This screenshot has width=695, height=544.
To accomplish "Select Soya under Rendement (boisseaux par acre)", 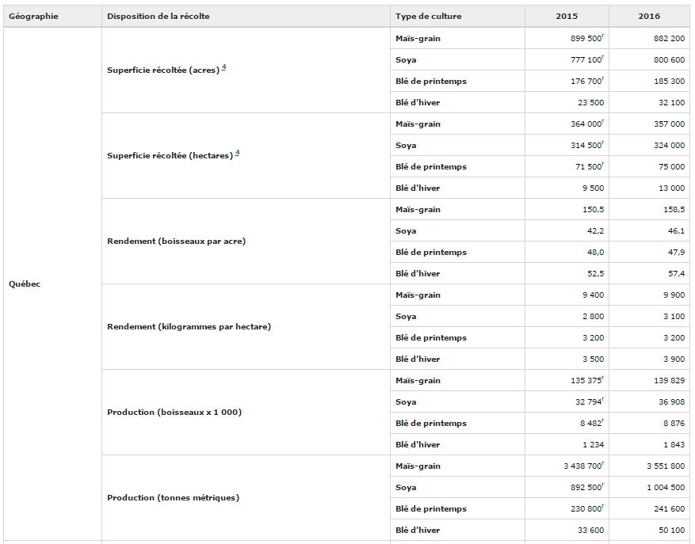I will [406, 231].
